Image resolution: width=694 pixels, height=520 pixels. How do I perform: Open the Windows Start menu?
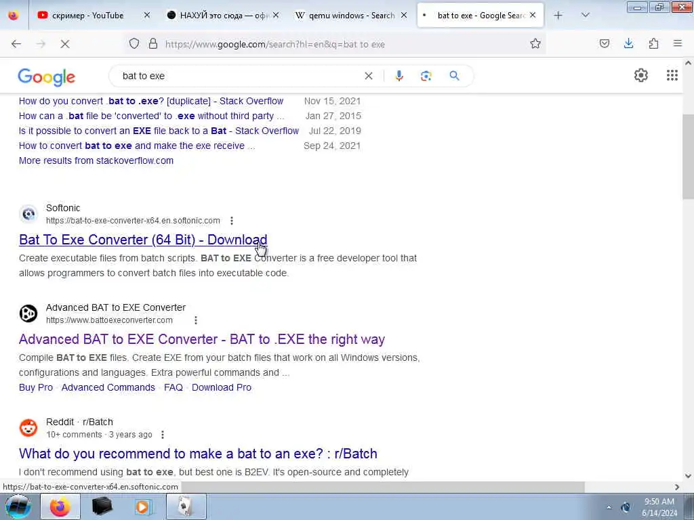click(18, 506)
